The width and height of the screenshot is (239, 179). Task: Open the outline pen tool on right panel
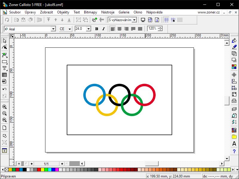[234, 47]
